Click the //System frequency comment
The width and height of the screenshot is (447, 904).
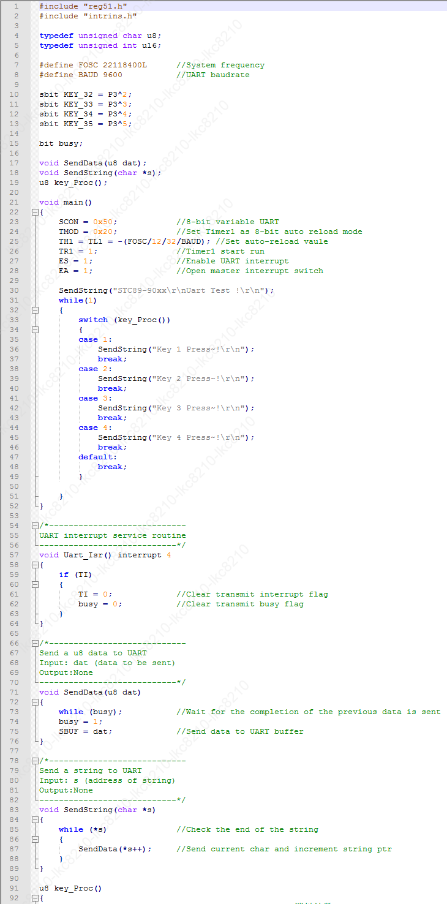click(220, 65)
